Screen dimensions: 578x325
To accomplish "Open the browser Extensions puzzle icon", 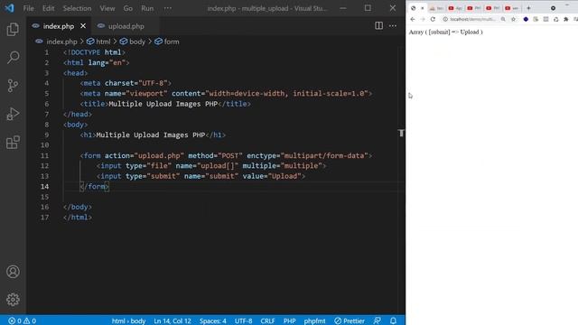I will pos(566,19).
